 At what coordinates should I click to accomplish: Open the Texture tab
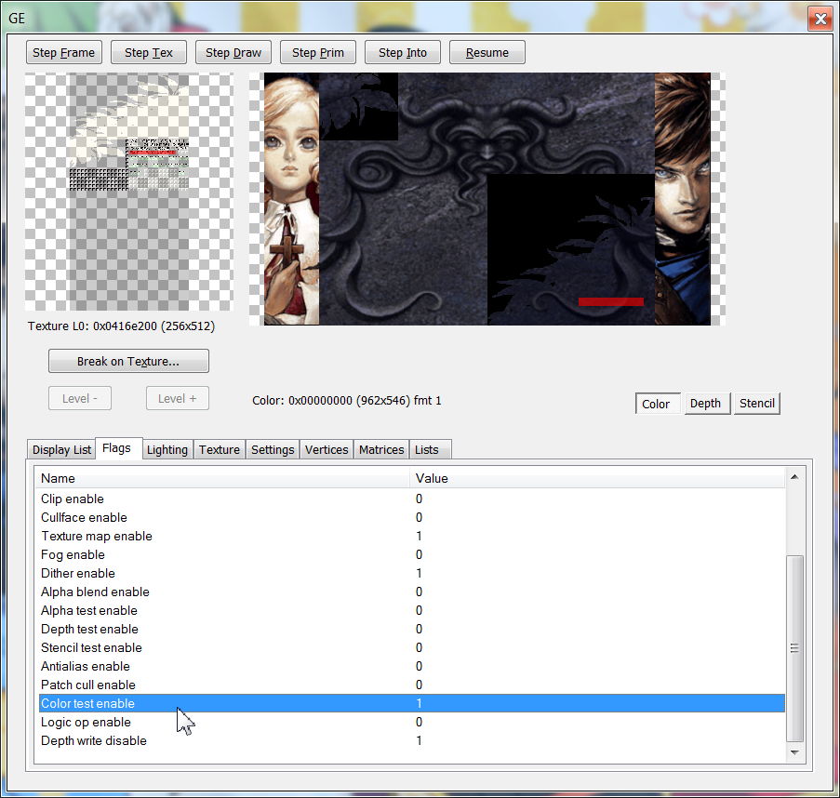pos(220,450)
